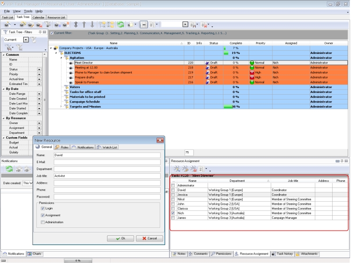The image size is (351, 263).
Task: Uncheck the Login permission checkbox
Action: (43, 209)
